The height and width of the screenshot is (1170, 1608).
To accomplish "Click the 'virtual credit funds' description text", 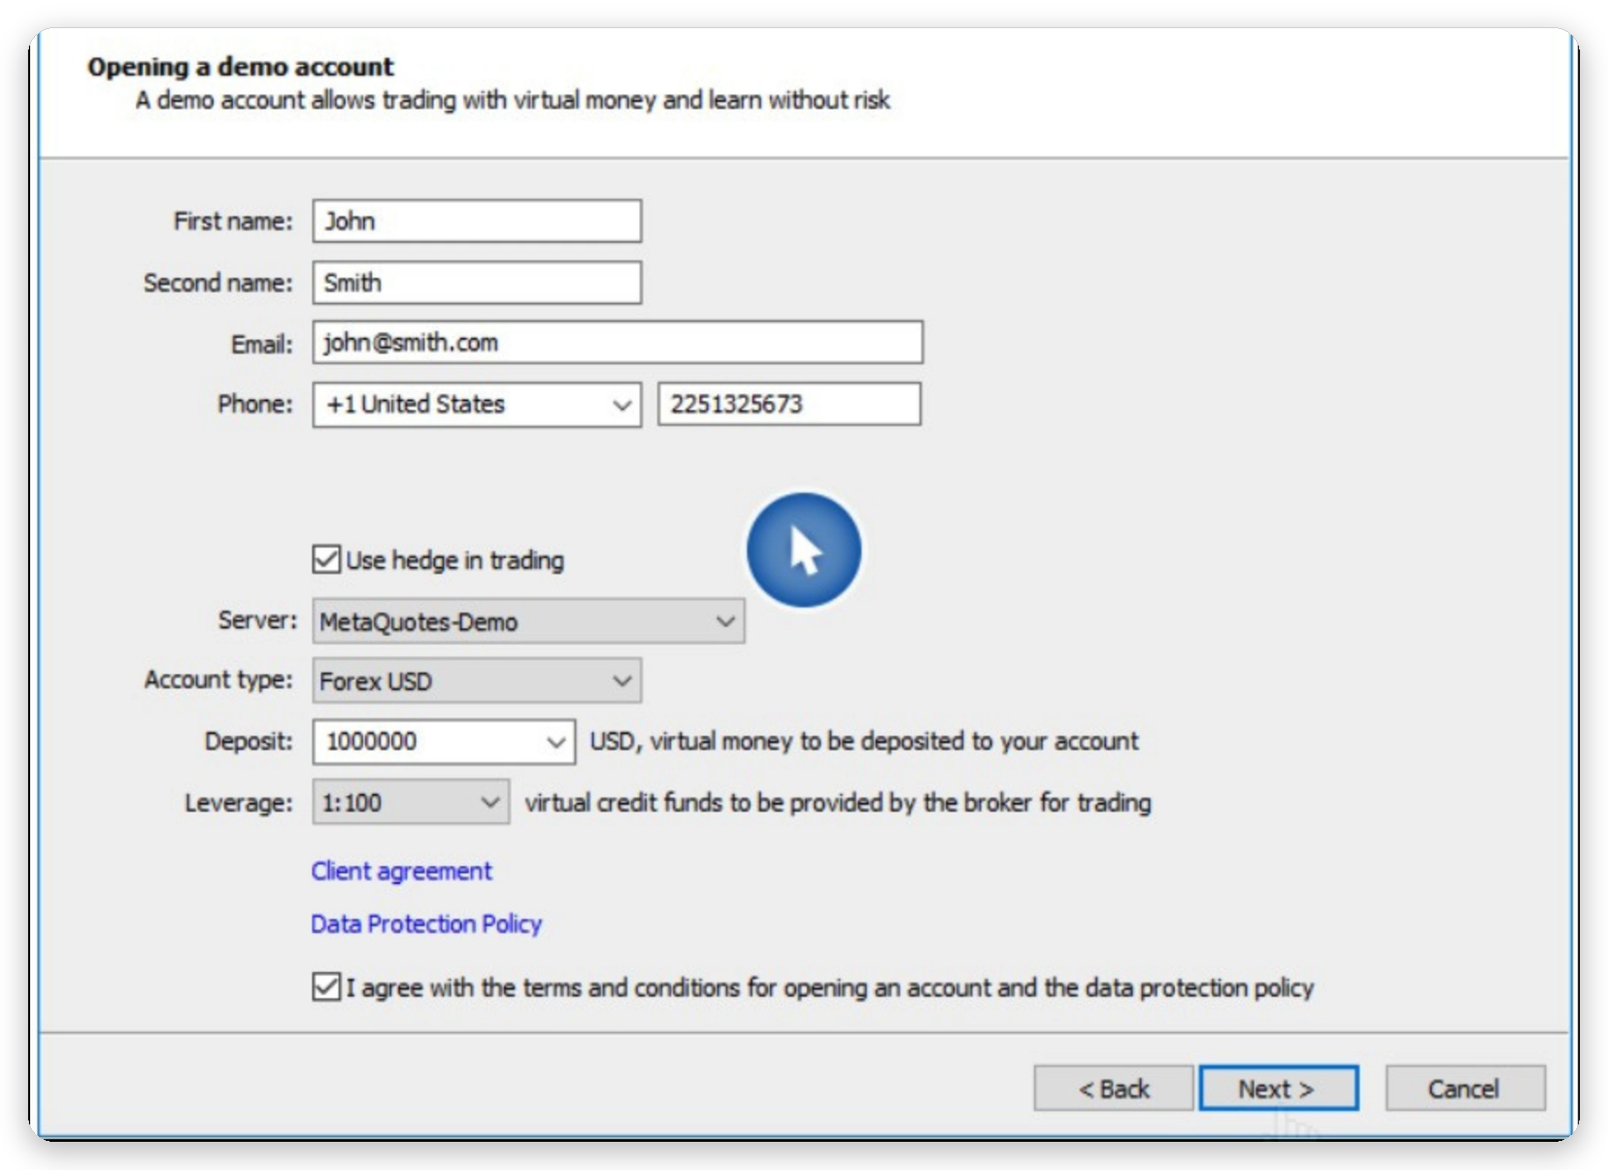I will [x=838, y=802].
